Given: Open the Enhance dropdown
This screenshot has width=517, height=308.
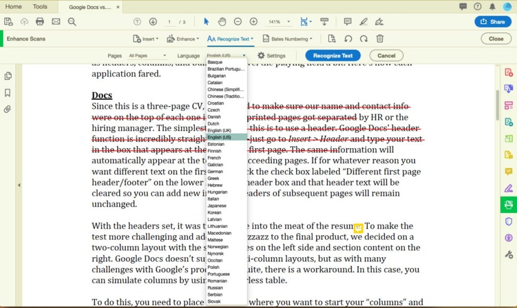Looking at the screenshot, I should pyautogui.click(x=183, y=39).
